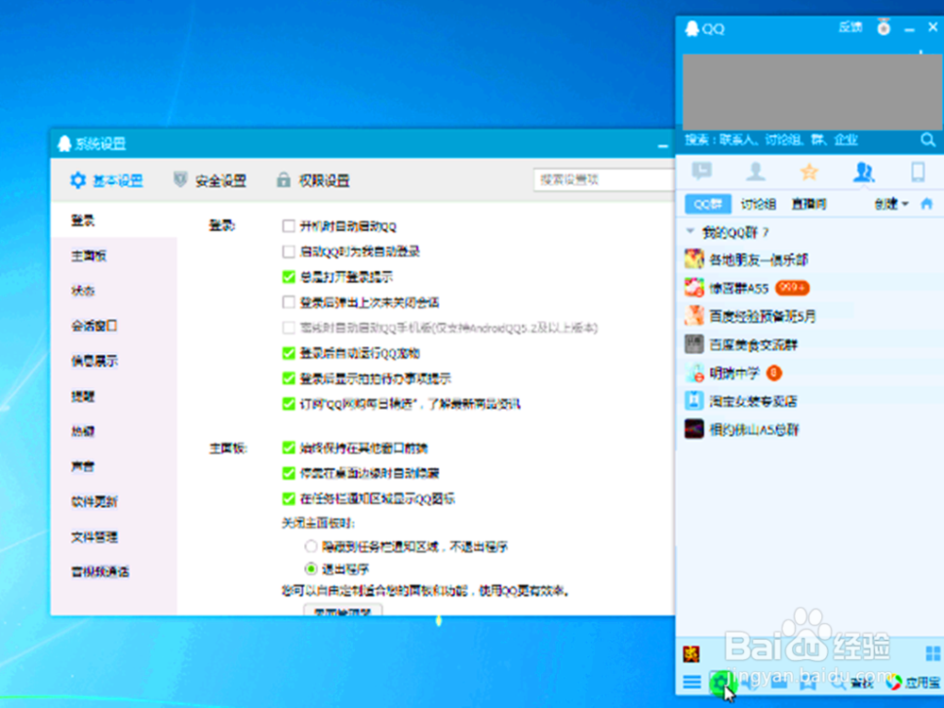Switch to the orange star tab
Image resolution: width=944 pixels, height=708 pixels.
click(x=809, y=172)
